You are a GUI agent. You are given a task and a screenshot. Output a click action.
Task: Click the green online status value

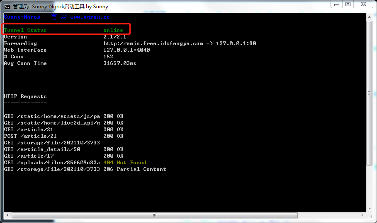pos(113,30)
